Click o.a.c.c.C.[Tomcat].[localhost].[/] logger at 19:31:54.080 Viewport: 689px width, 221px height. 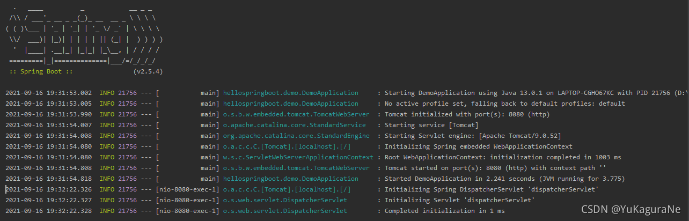(287, 146)
